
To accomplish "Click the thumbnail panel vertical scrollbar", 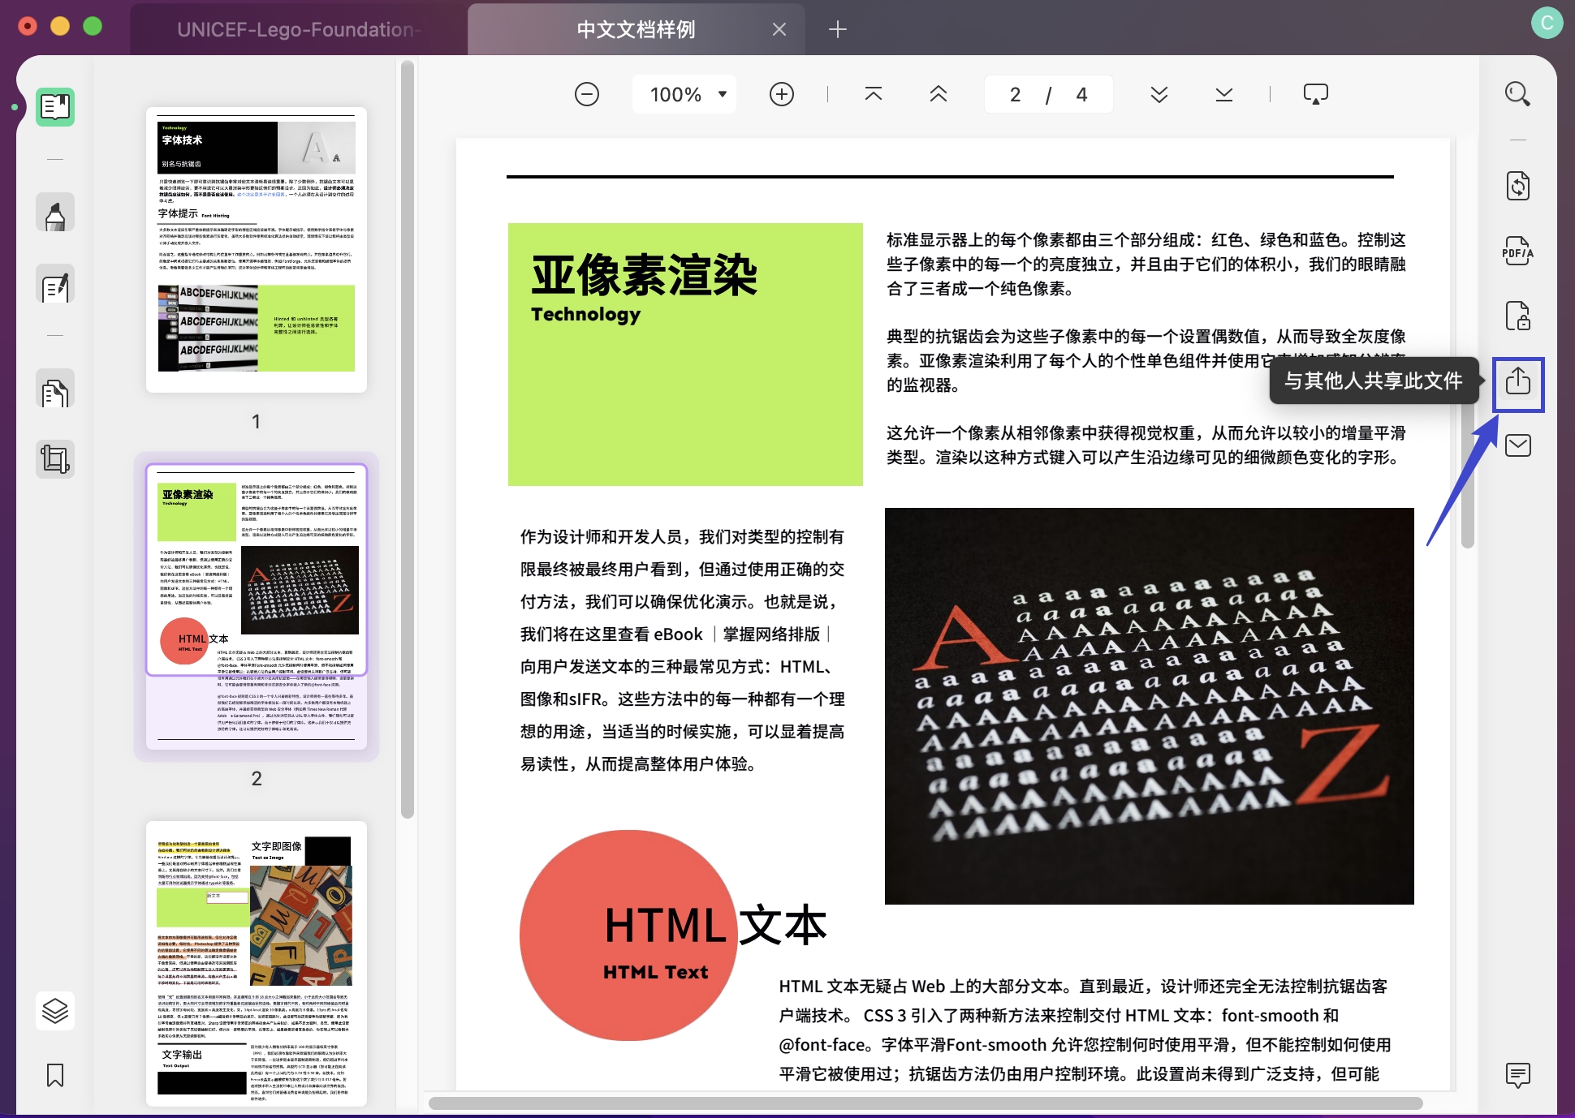I will (407, 438).
